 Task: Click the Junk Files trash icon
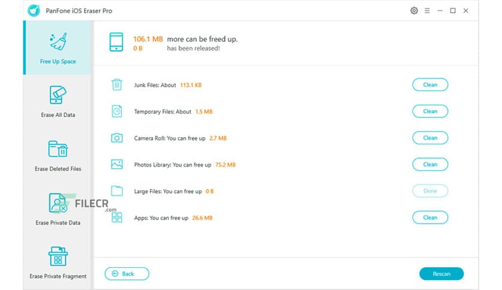(x=116, y=84)
